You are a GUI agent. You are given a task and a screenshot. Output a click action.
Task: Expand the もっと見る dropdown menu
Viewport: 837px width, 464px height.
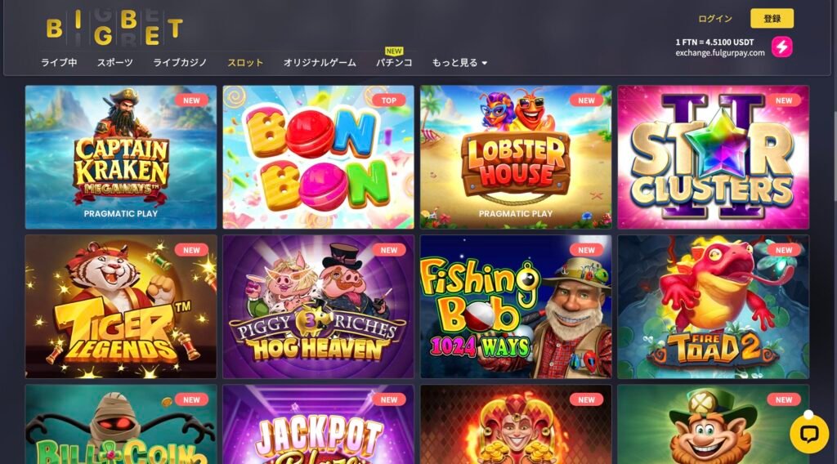click(x=459, y=62)
